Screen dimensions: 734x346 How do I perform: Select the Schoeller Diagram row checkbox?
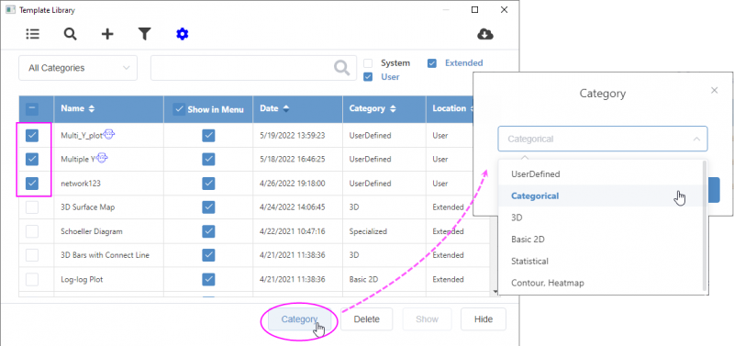32,231
